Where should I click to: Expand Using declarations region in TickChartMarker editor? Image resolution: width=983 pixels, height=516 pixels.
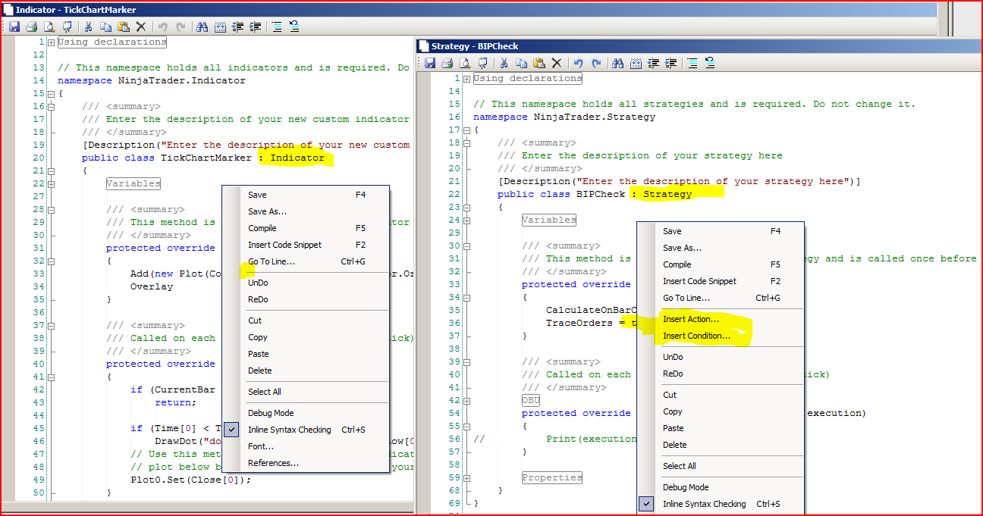coord(51,42)
